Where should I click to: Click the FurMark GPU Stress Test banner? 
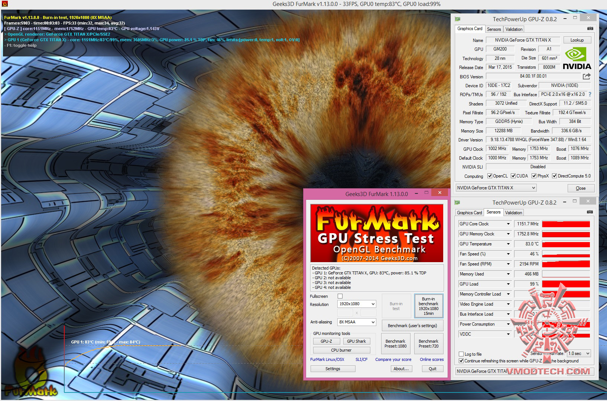377,233
